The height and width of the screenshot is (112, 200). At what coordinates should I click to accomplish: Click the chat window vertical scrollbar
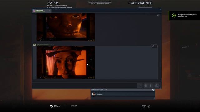click(161, 80)
